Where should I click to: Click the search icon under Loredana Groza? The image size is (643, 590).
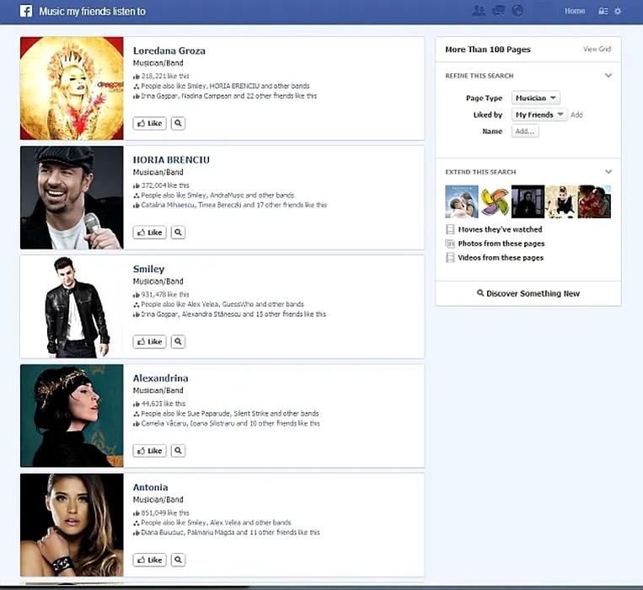(x=178, y=123)
